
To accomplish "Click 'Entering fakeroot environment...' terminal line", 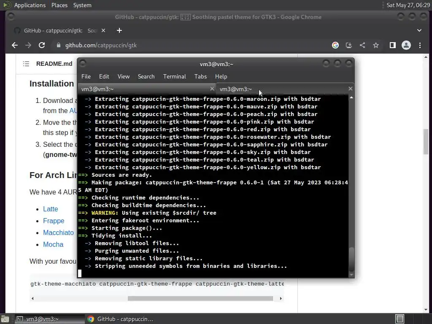I will coord(145,221).
